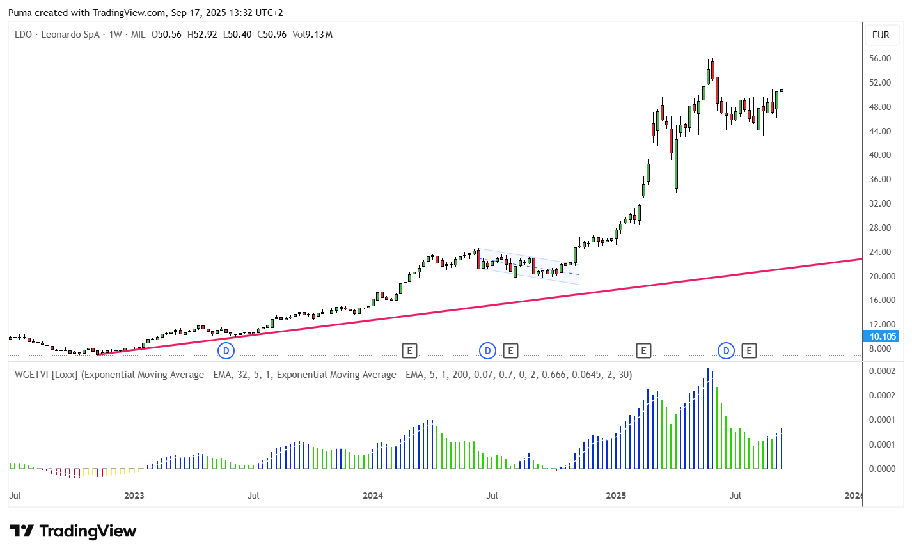Click the dividend marker in mid-2023
This screenshot has height=555, width=912.
click(x=226, y=350)
